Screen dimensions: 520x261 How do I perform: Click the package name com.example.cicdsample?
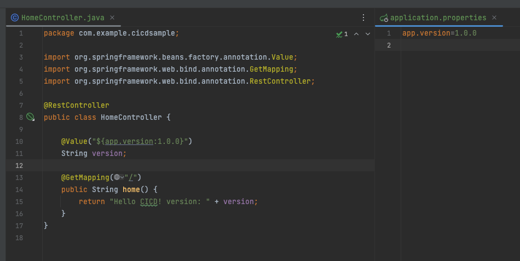click(x=127, y=33)
